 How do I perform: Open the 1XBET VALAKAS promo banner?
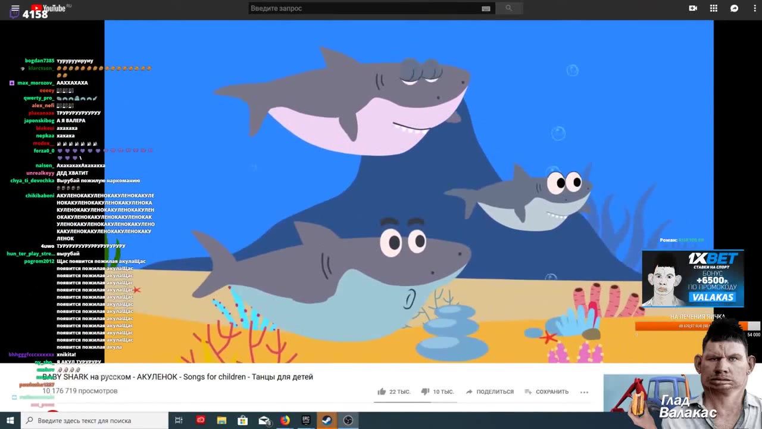click(x=693, y=278)
